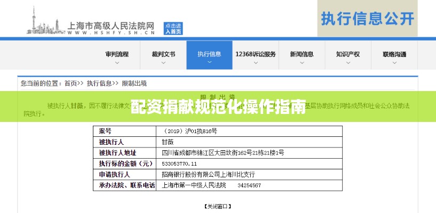Expand chevron under 执行信息
Image resolution: width=436 pixels, height=213 pixels.
point(209,62)
